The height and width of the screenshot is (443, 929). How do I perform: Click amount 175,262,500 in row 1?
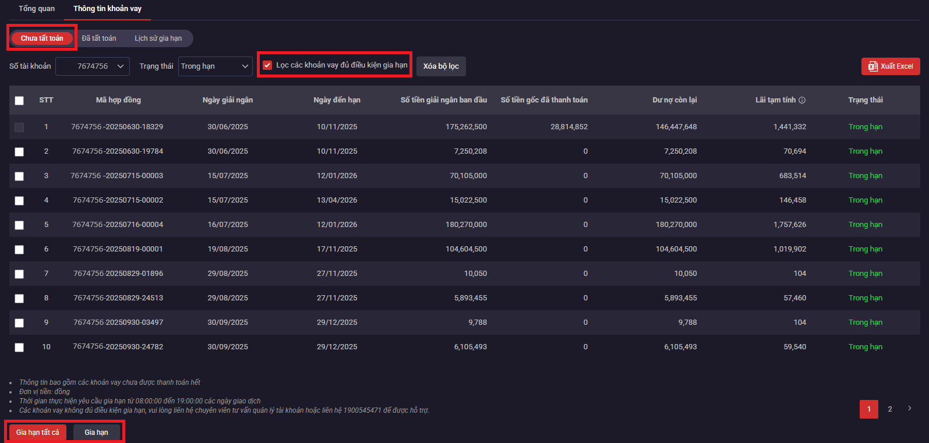pos(467,127)
